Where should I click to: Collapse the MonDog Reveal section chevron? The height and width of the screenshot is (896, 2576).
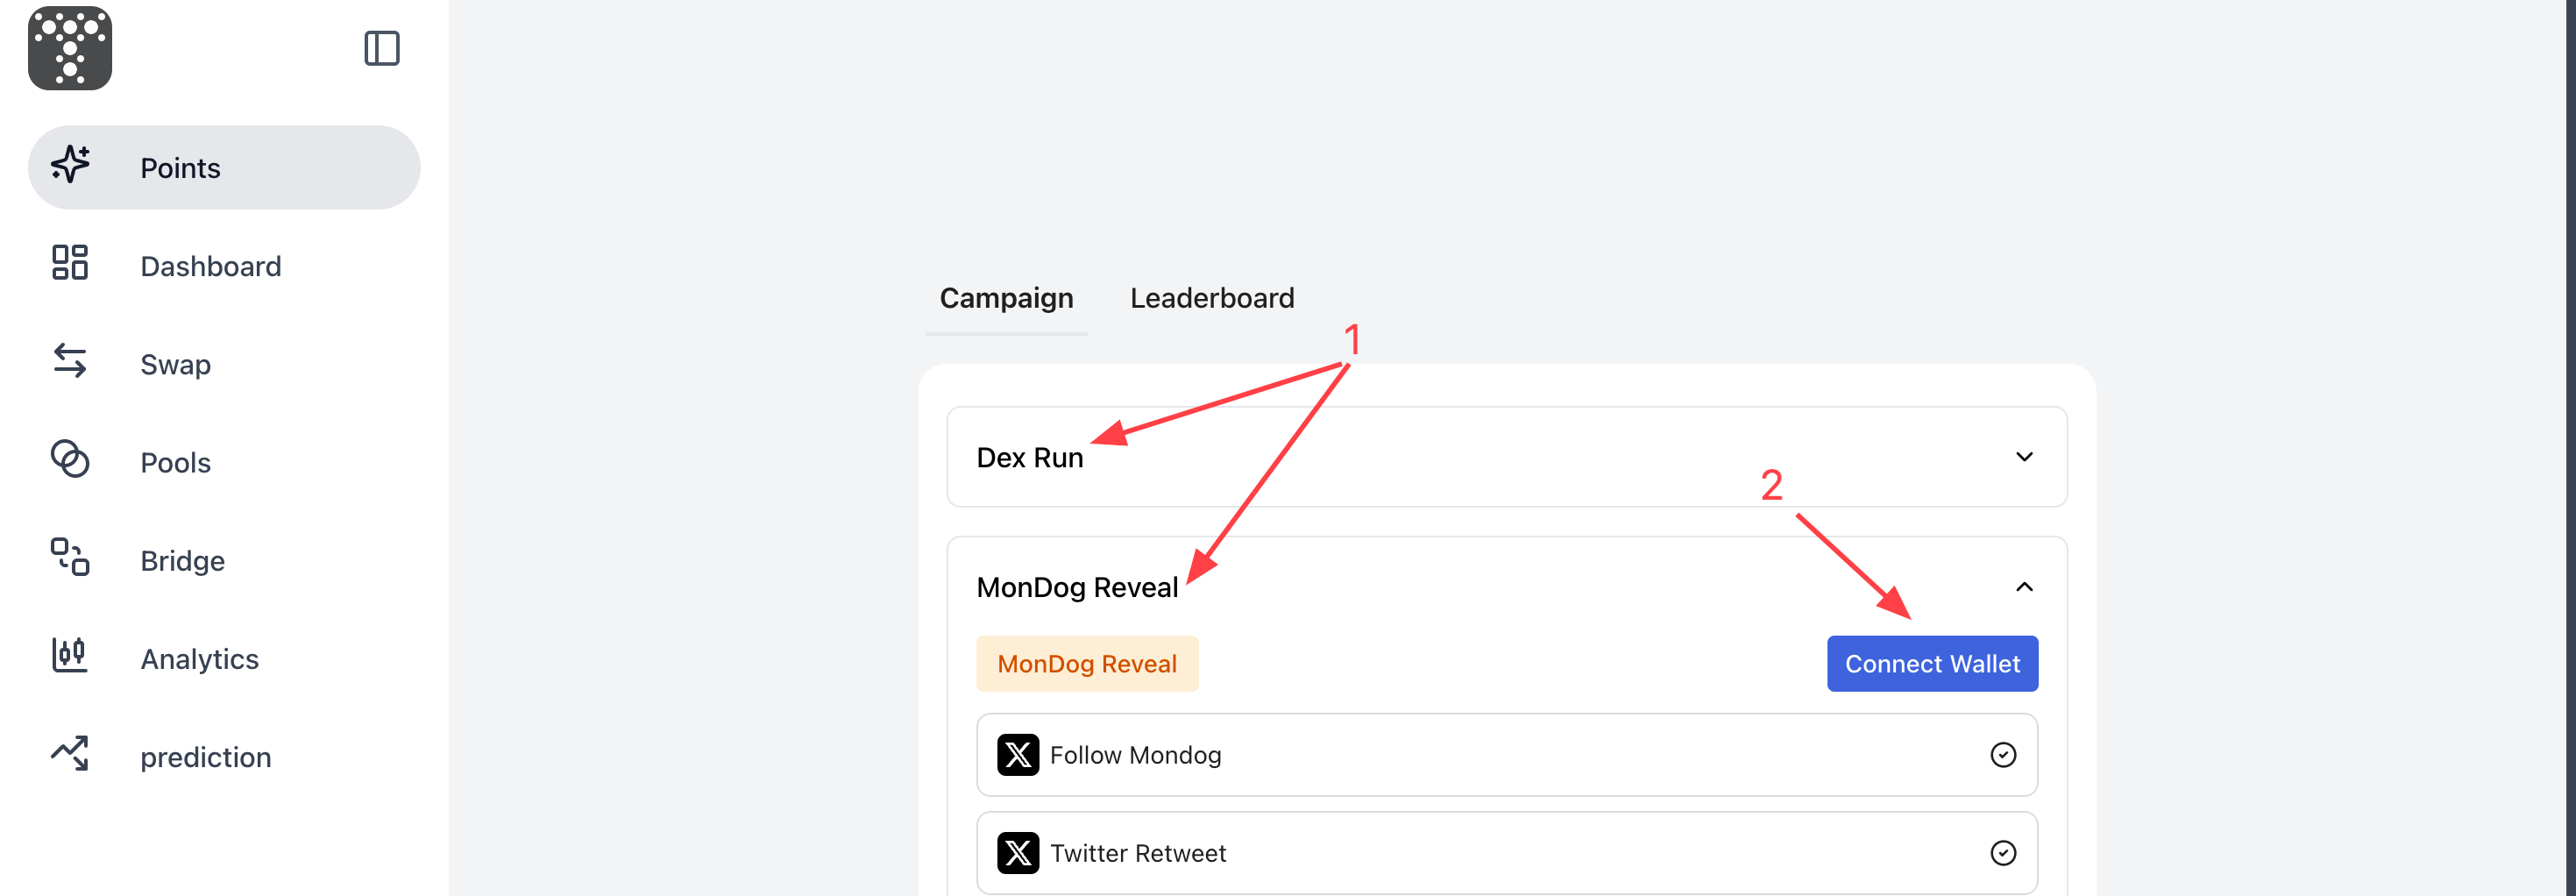pyautogui.click(x=2025, y=587)
